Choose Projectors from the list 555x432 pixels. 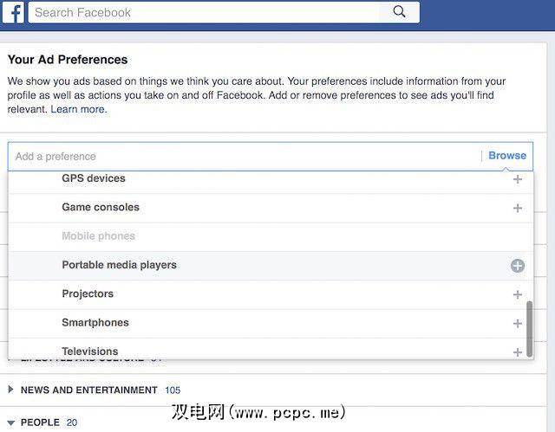point(88,293)
